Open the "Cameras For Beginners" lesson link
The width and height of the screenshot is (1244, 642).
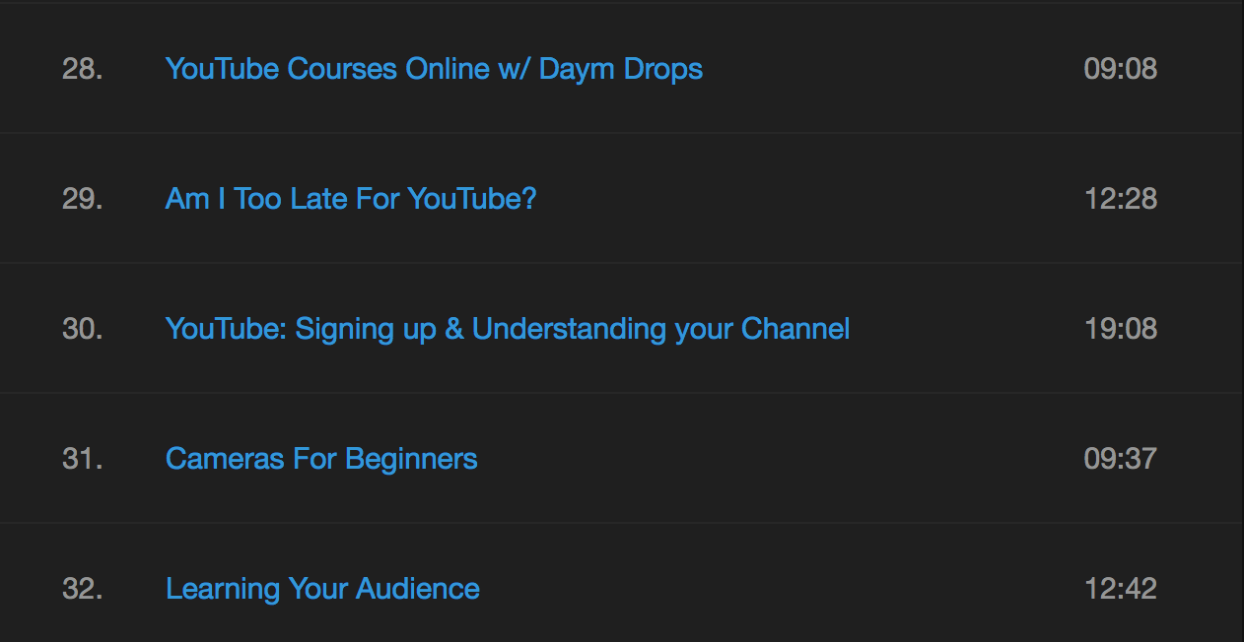(321, 459)
